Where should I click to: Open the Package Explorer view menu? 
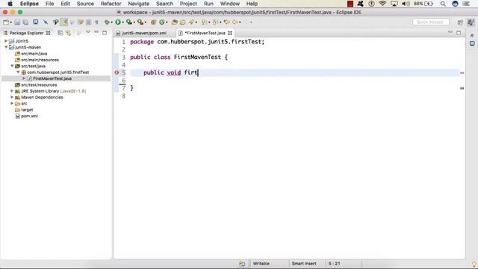(88, 32)
